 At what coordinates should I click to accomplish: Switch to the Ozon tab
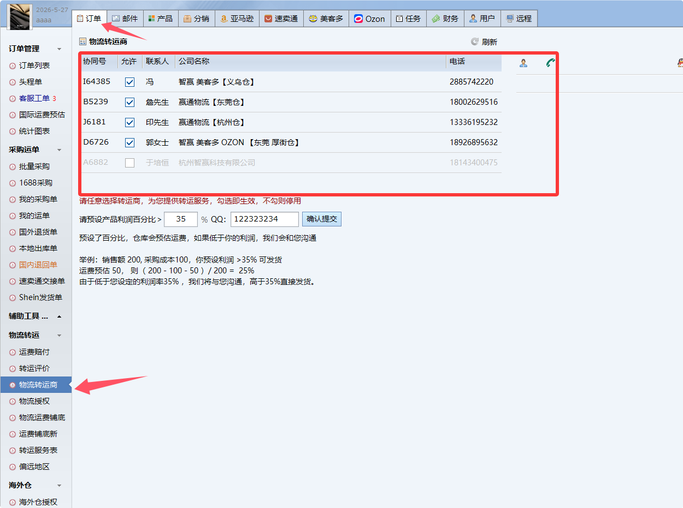(369, 19)
